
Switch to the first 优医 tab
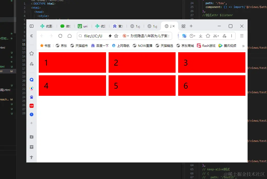47,26
